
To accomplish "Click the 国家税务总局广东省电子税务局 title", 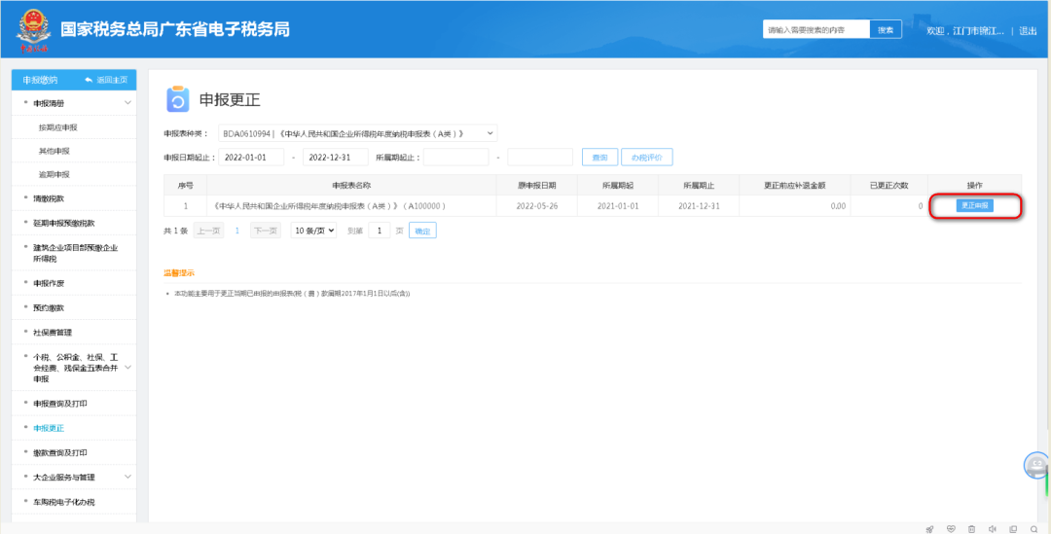I will [x=175, y=30].
